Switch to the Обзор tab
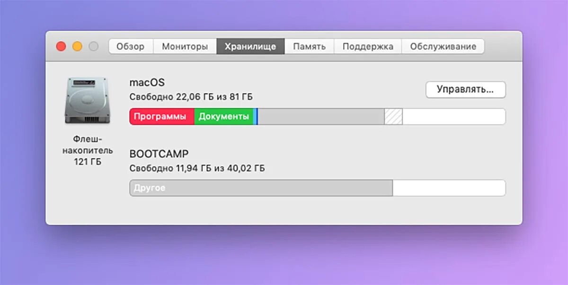Image resolution: width=568 pixels, height=285 pixels. pyautogui.click(x=131, y=46)
